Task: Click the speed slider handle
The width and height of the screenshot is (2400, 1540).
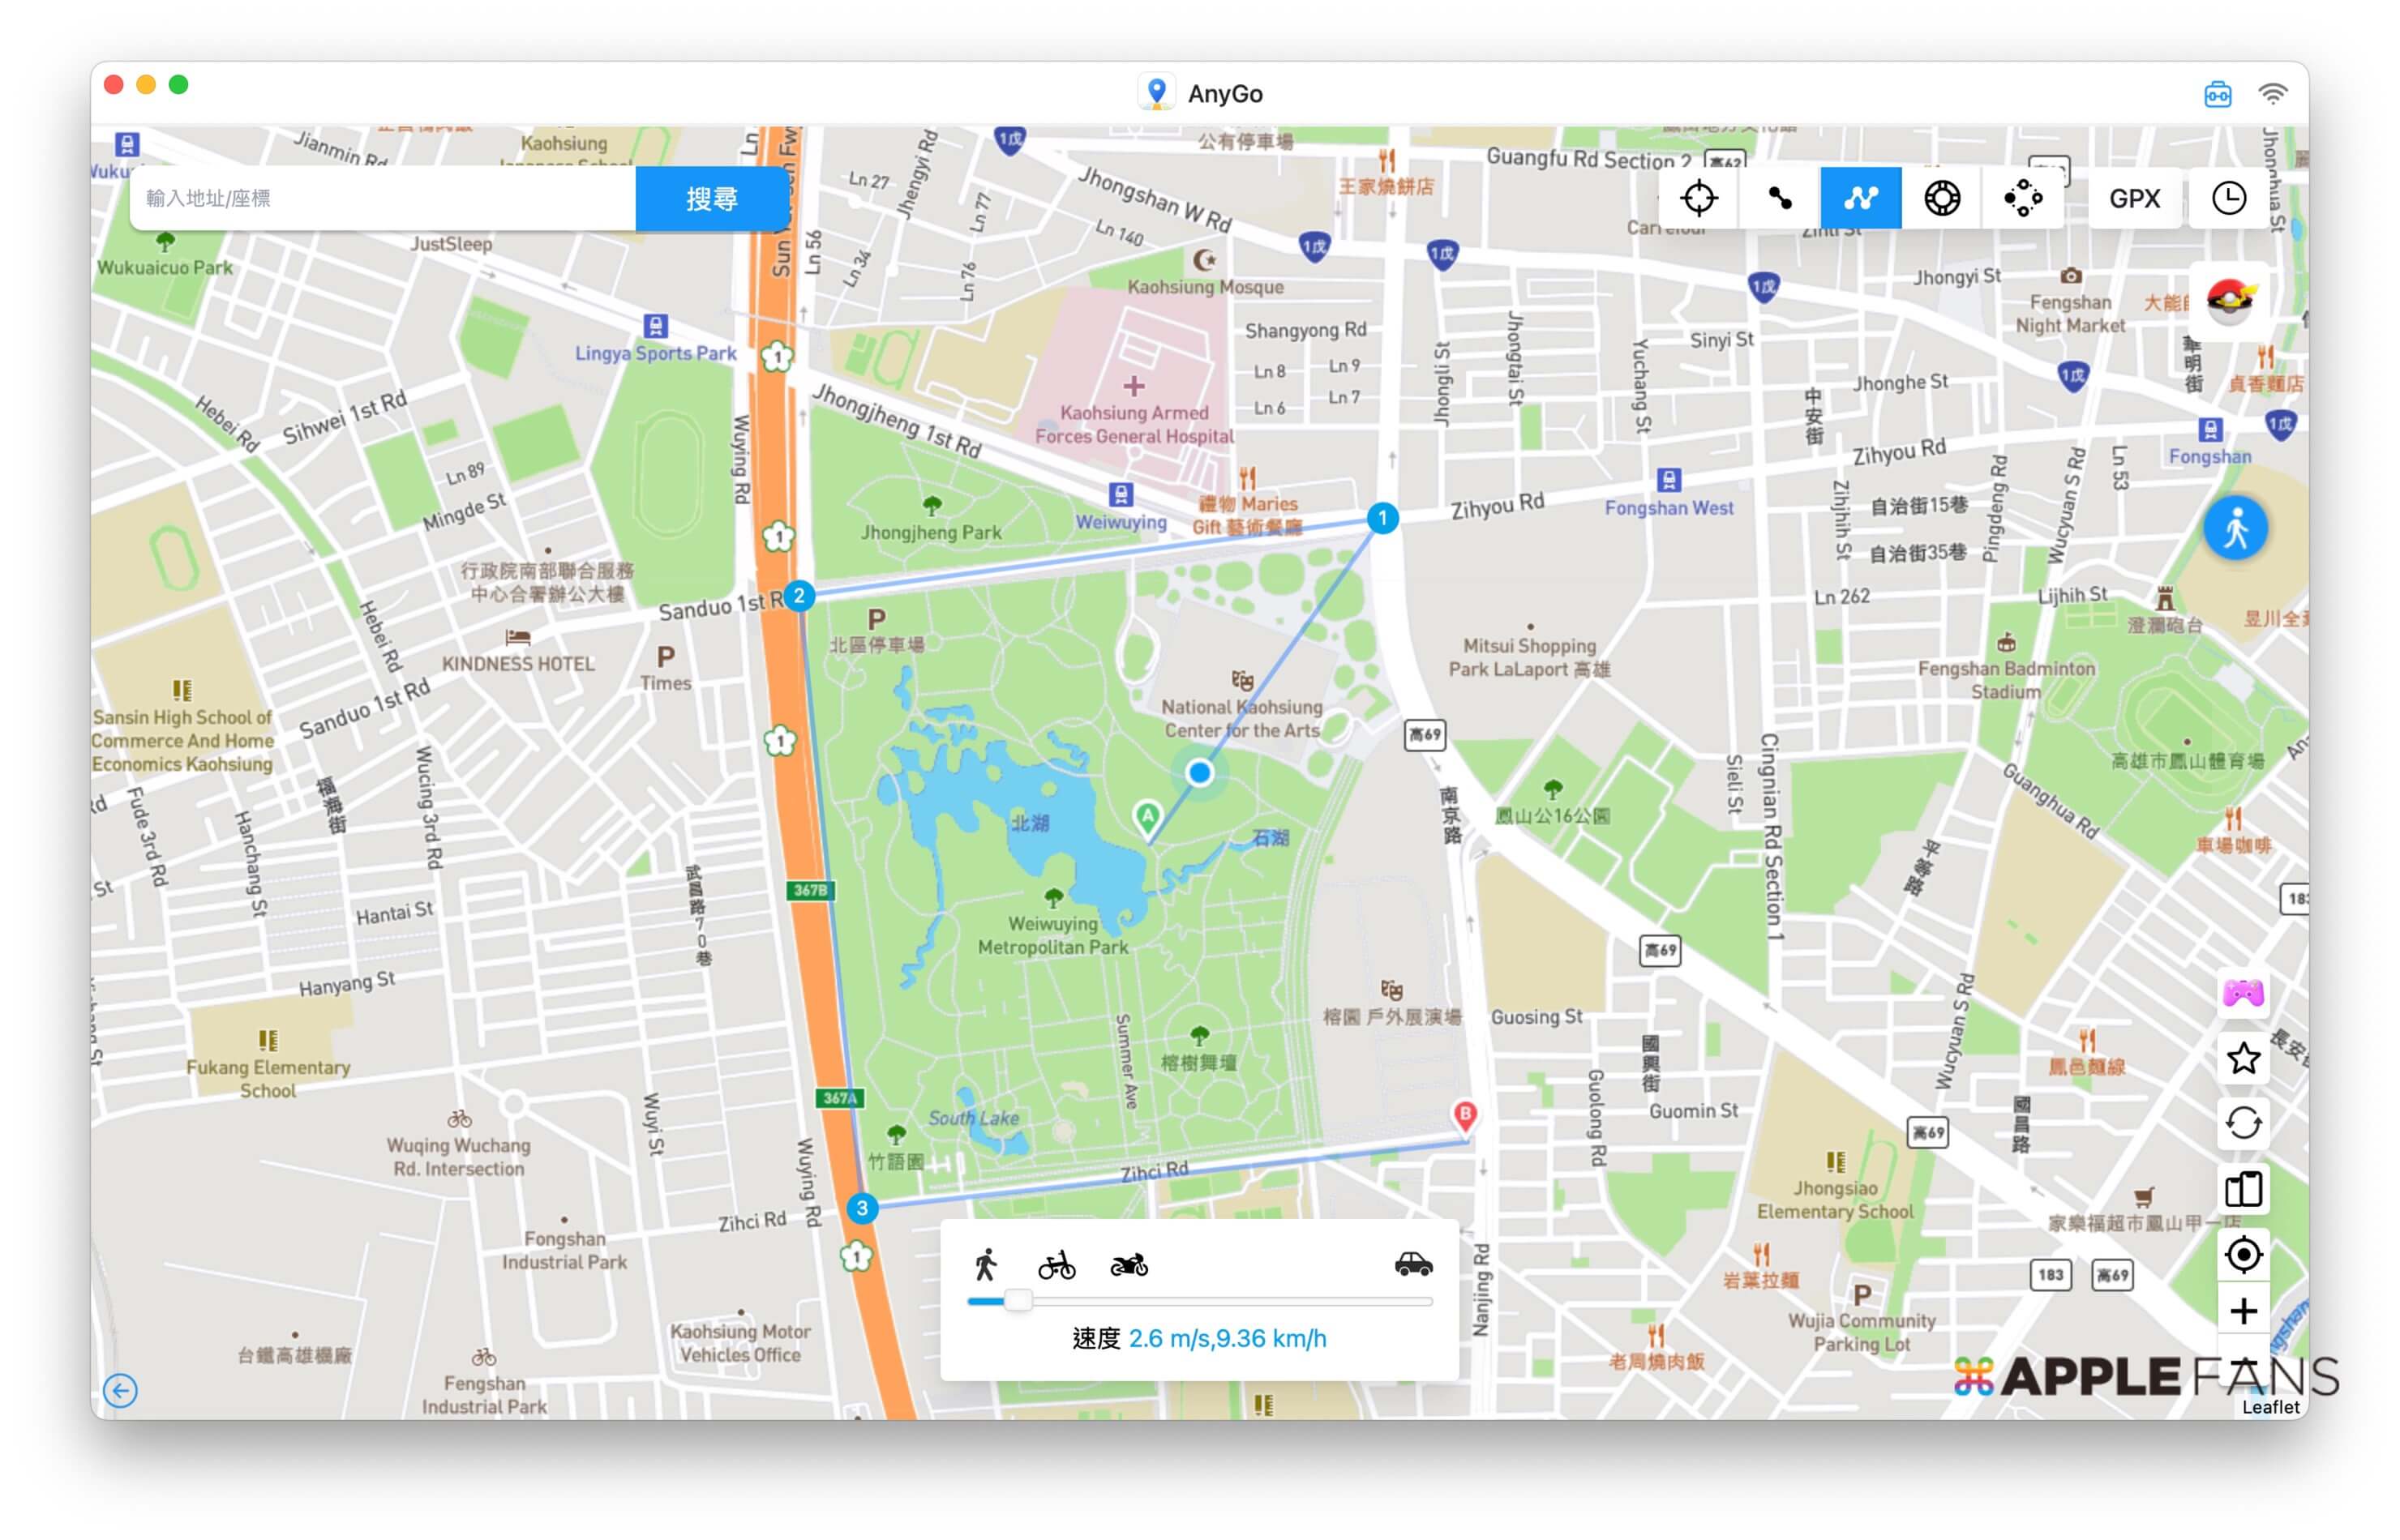Action: (x=1018, y=1300)
